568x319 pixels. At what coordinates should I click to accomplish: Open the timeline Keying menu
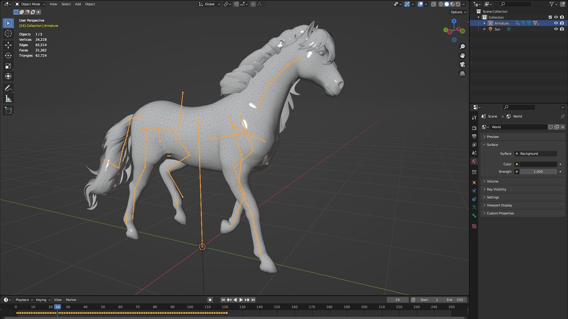tap(43, 300)
